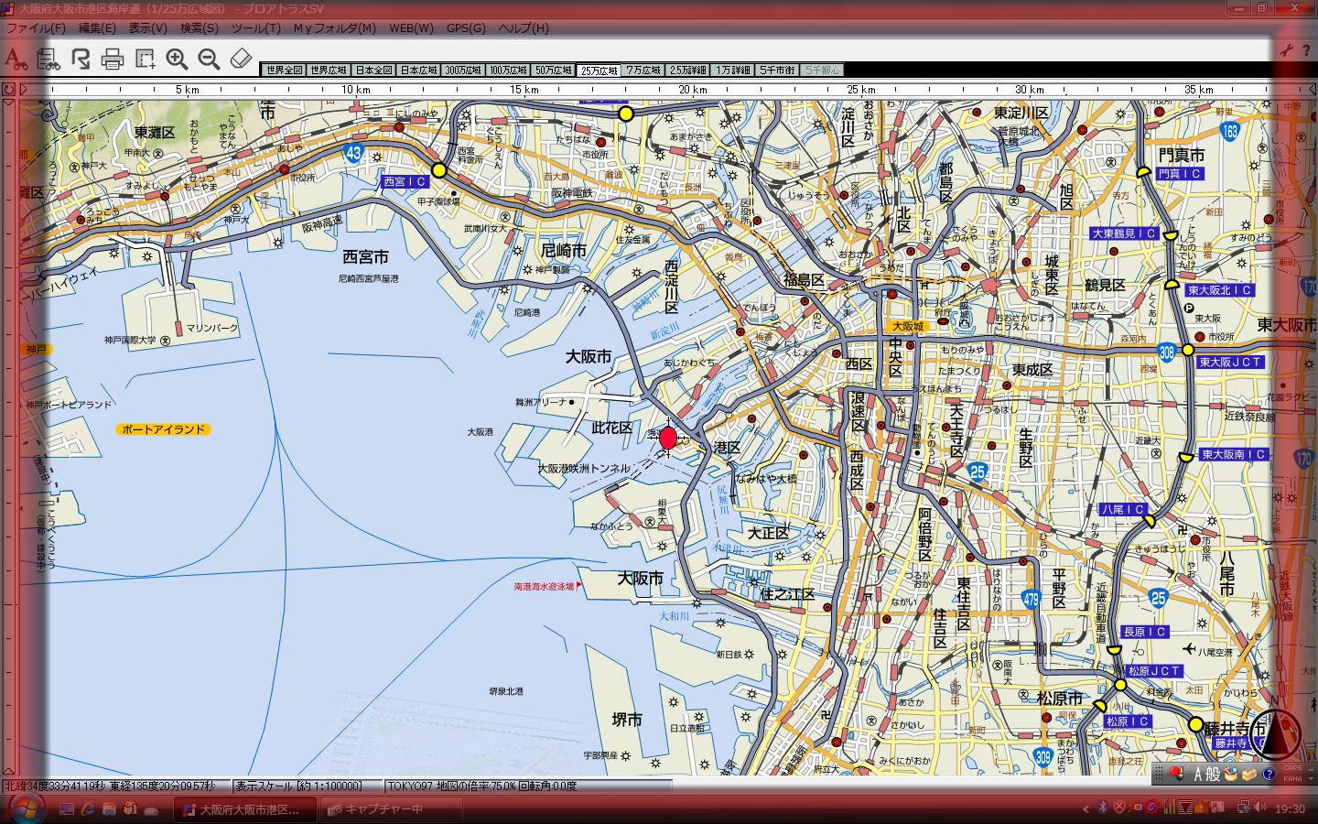Screen dimensions: 1318x824
Task: Select the text search tool with binoculars
Action: pos(15,60)
